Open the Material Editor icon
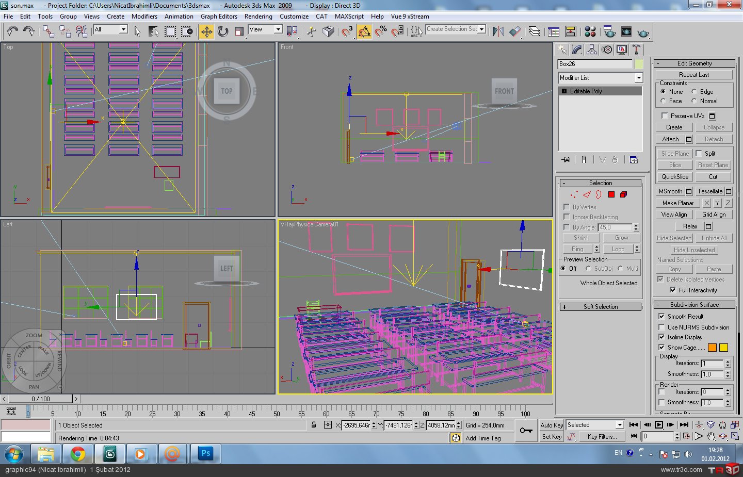 [590, 31]
